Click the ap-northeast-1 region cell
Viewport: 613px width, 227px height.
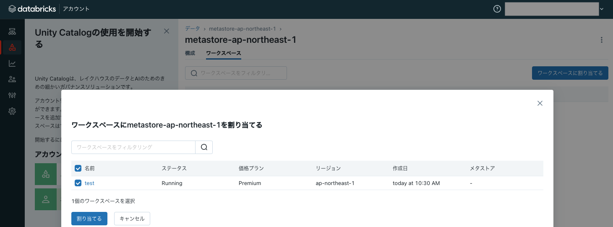(335, 183)
